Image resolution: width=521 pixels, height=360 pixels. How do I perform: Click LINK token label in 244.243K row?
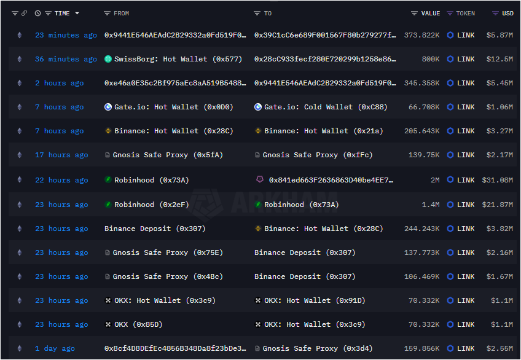point(466,229)
